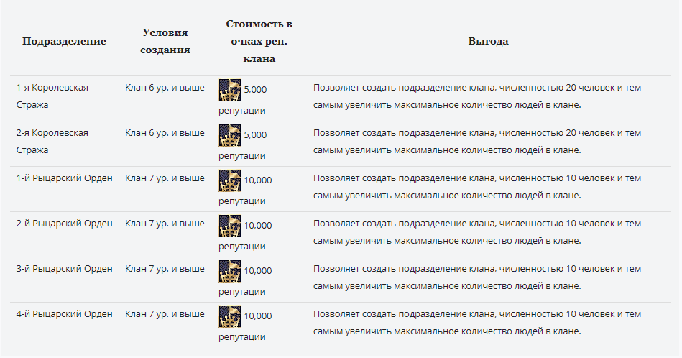Click reputation icon in 3-й Рыцарский Орден row
The width and height of the screenshot is (682, 358).
[230, 271]
